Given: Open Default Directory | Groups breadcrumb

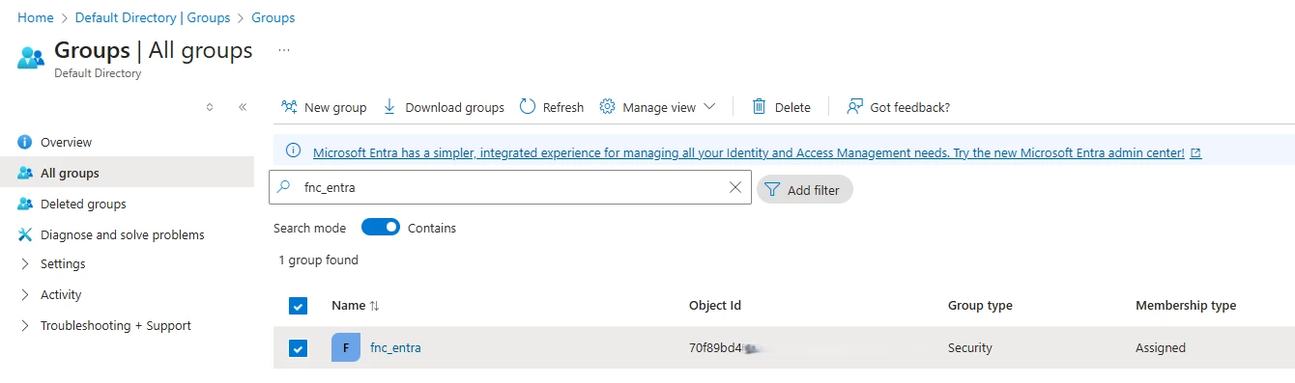Looking at the screenshot, I should coord(153,17).
